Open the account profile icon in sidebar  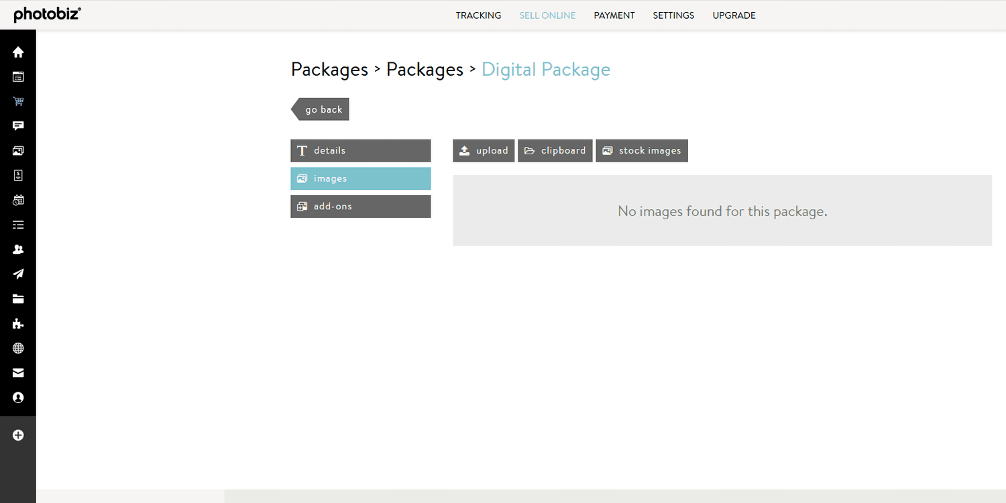point(17,397)
